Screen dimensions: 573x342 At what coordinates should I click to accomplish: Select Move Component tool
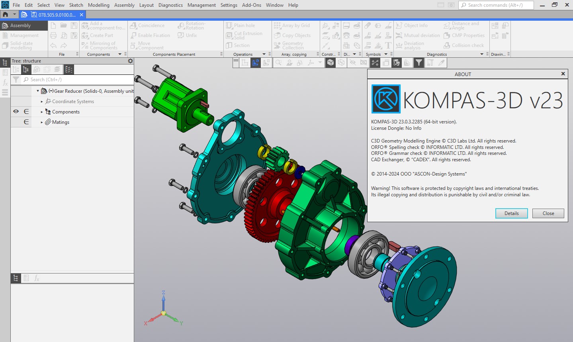[x=147, y=45]
